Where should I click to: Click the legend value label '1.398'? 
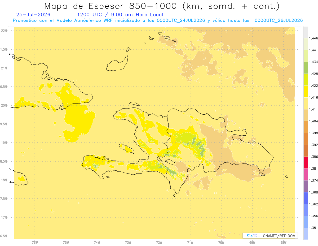coord(314,133)
